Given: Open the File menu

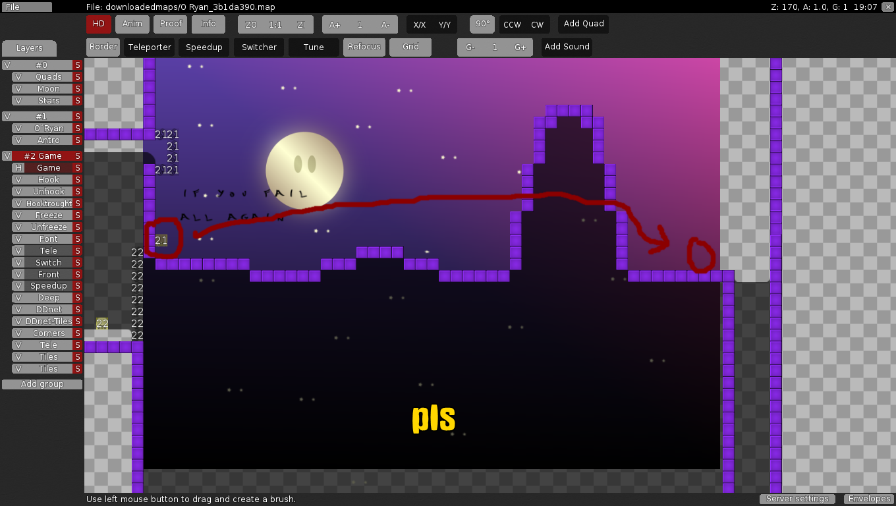Looking at the screenshot, I should [26, 7].
